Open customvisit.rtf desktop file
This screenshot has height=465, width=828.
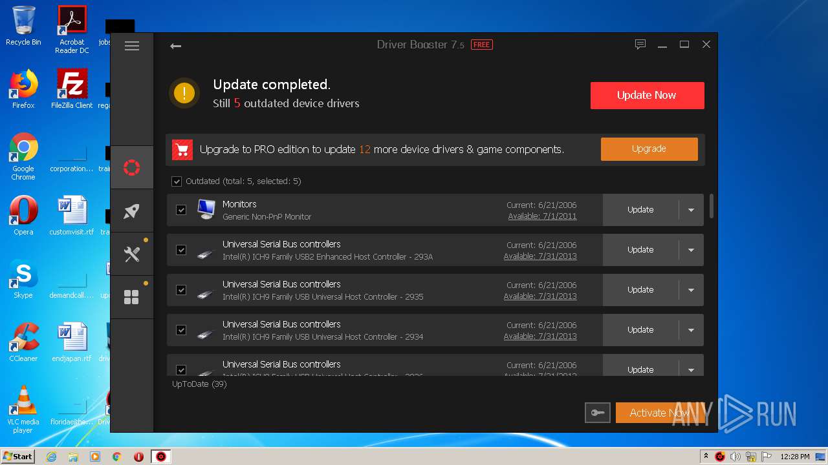72,216
